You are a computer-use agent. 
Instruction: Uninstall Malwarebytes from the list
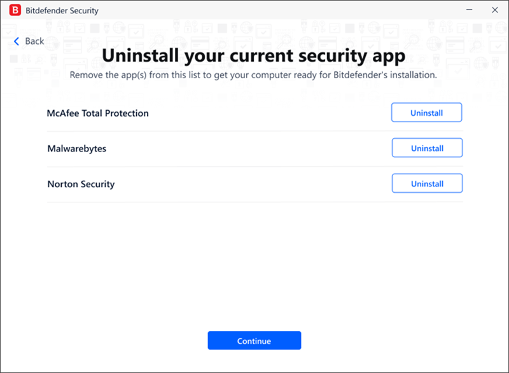point(427,148)
